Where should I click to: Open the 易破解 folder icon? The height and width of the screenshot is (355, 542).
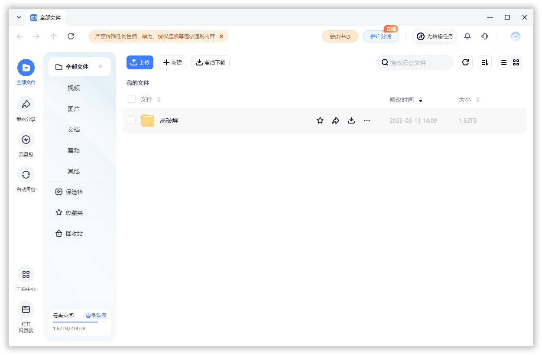[148, 121]
